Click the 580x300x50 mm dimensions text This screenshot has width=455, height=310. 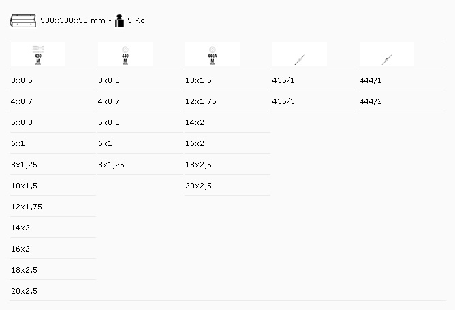pyautogui.click(x=73, y=20)
